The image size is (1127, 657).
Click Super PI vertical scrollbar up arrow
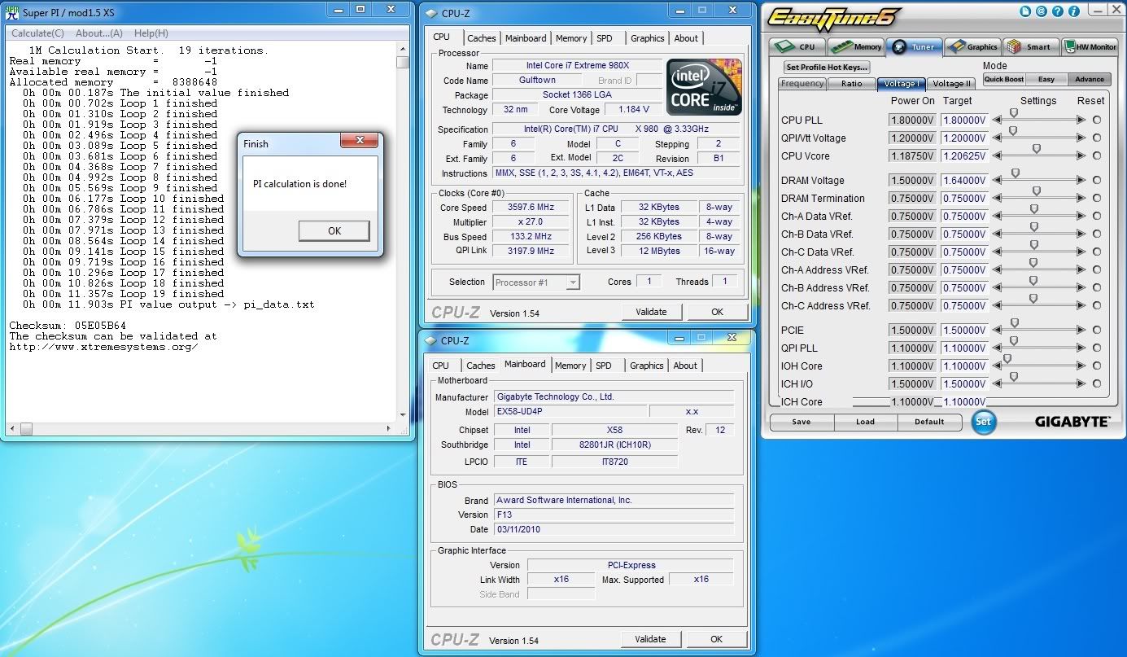403,50
